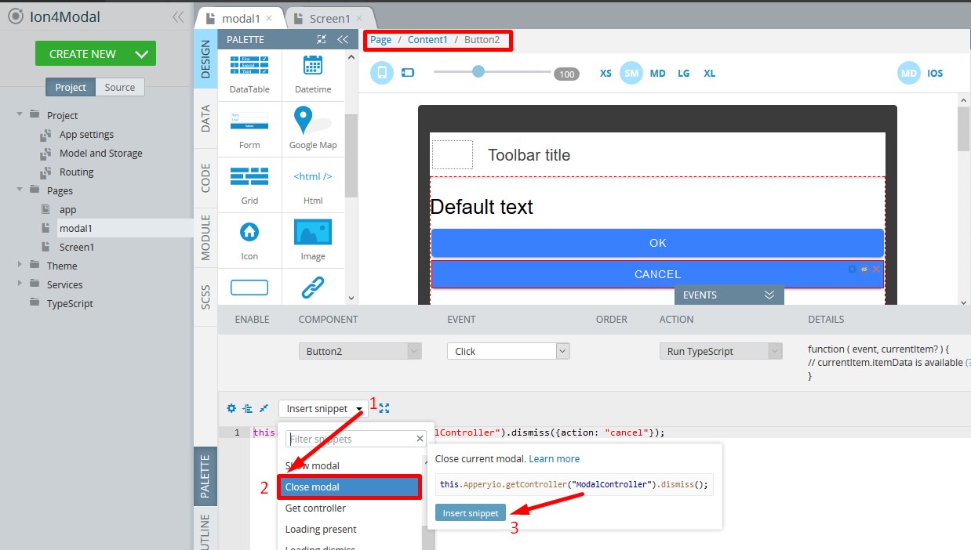Select the Link chain palette component
Screen dimensions: 971x550
click(x=313, y=288)
